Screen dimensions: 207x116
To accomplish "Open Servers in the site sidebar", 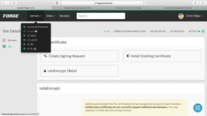I will (12, 40).
